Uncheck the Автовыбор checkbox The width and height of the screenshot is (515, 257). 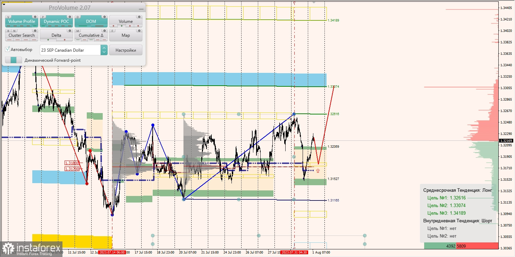point(7,49)
